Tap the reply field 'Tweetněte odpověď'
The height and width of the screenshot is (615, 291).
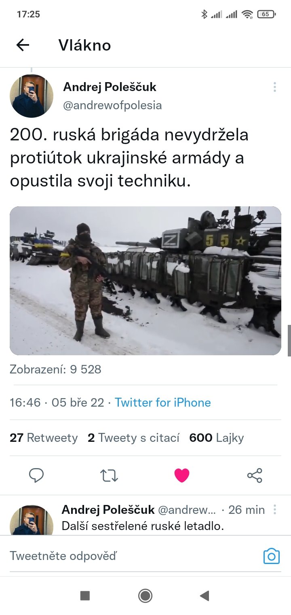point(121,556)
